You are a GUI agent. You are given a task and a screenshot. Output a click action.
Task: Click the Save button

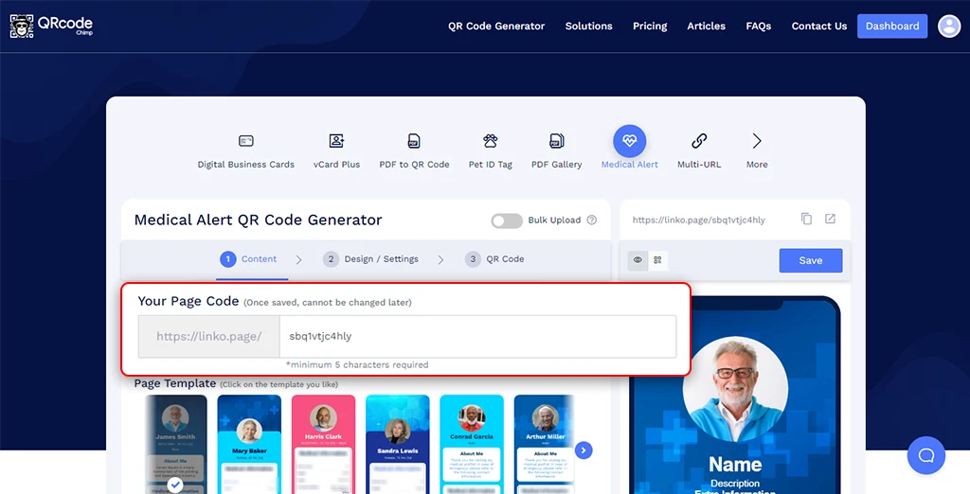[810, 260]
